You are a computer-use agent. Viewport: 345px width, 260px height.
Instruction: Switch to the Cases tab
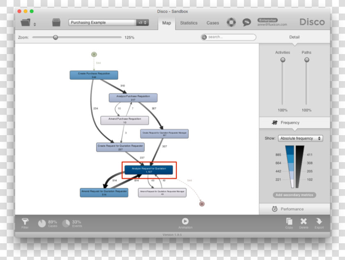(213, 23)
